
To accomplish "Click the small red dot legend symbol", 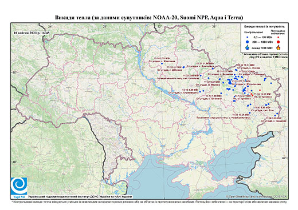I will (x=279, y=38).
